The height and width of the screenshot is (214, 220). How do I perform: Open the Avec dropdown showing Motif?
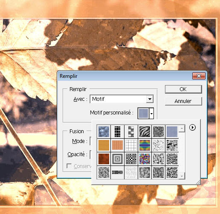[122, 99]
